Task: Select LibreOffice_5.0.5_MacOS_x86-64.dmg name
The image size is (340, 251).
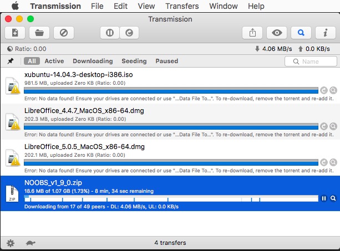Action: [84, 147]
